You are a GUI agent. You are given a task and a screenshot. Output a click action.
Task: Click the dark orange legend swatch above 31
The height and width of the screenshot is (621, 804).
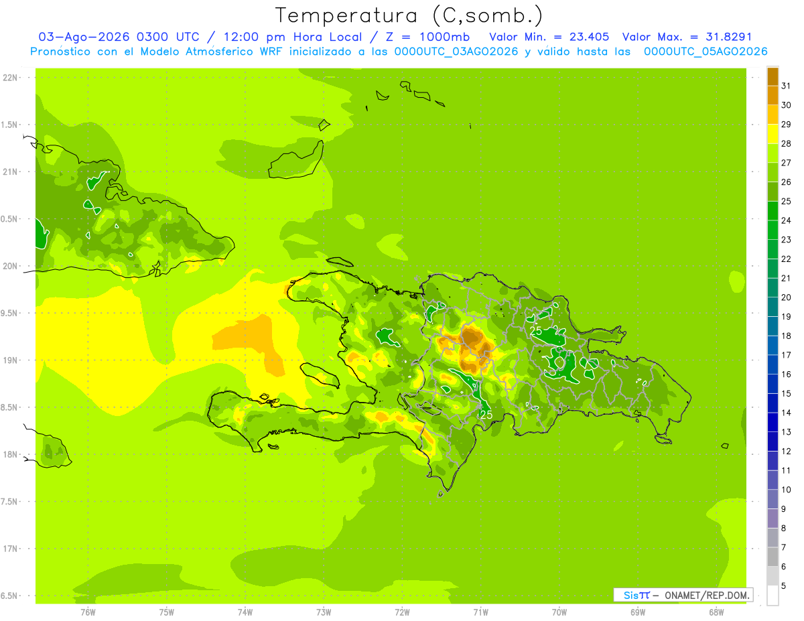[773, 76]
